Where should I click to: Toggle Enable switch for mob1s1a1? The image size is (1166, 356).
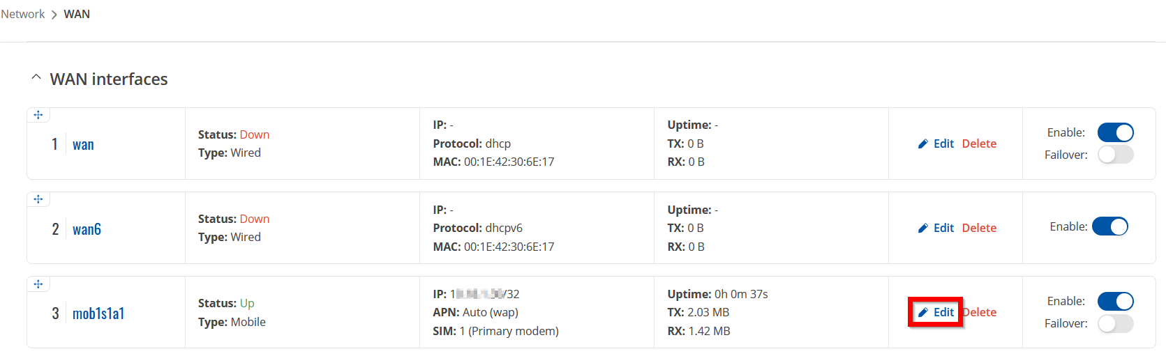click(x=1115, y=301)
